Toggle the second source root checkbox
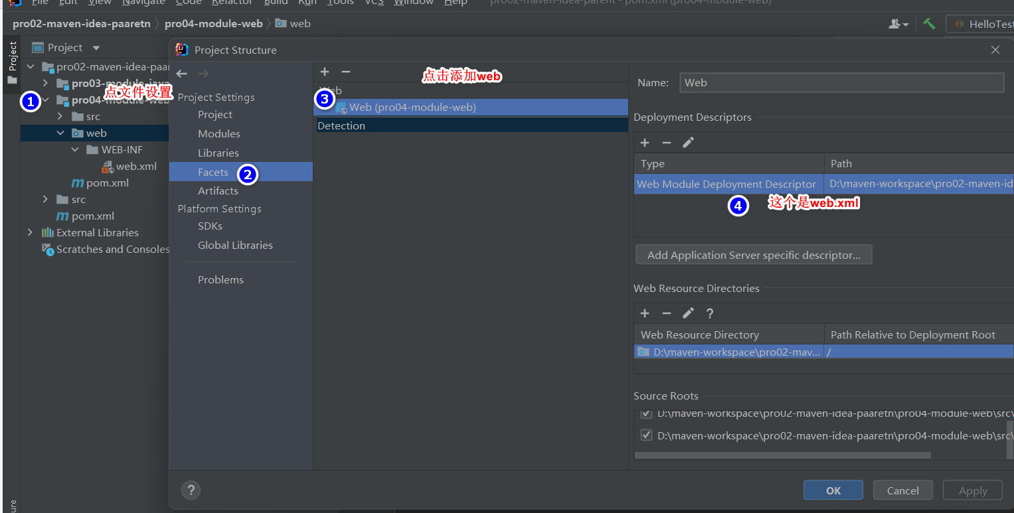1014x513 pixels. click(x=646, y=435)
